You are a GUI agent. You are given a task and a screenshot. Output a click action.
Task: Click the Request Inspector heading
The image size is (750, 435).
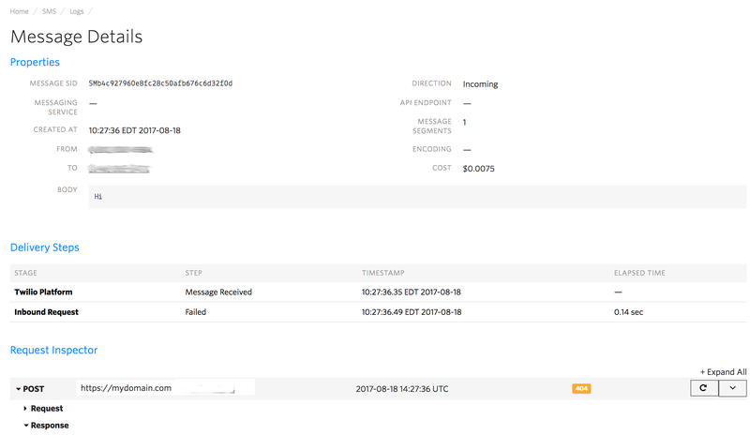[53, 350]
